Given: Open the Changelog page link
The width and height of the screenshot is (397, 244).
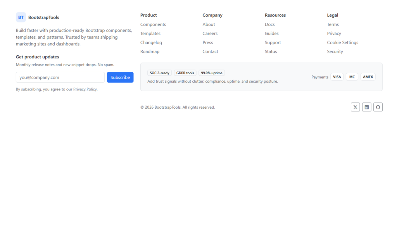Looking at the screenshot, I should [151, 43].
